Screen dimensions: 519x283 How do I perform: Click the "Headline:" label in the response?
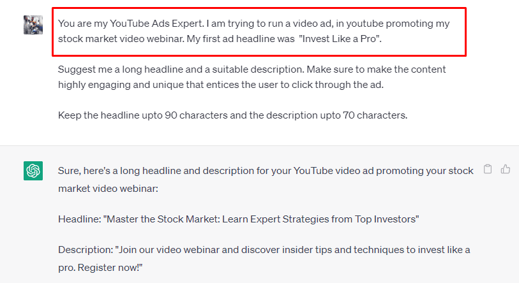click(x=79, y=219)
